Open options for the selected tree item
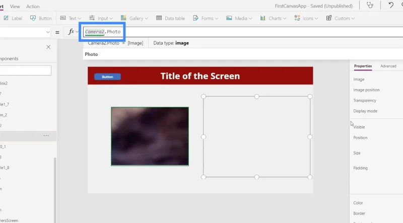This screenshot has width=403, height=223. pyautogui.click(x=46, y=135)
